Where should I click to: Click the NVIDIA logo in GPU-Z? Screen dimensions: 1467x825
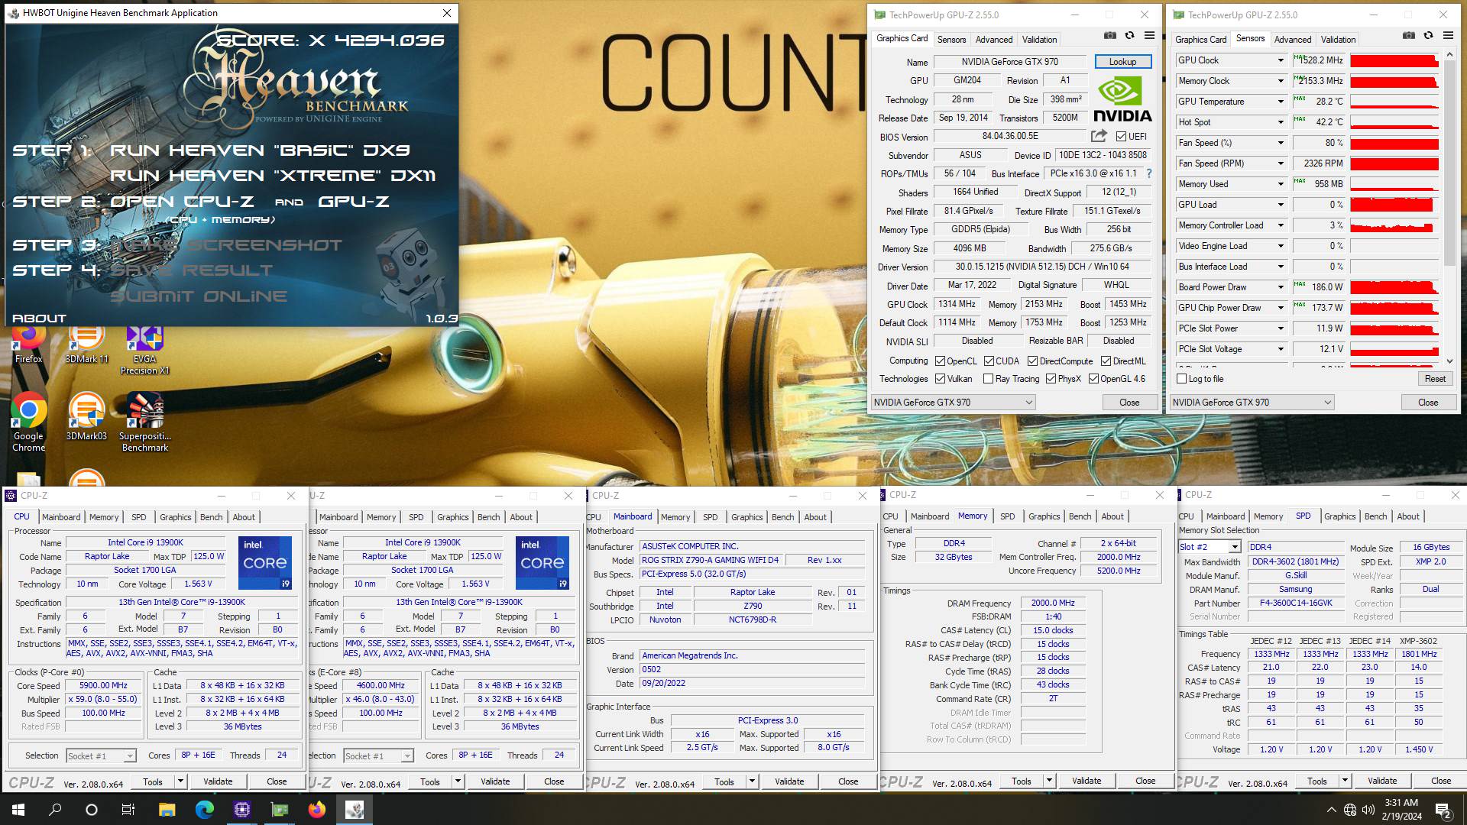1122,99
